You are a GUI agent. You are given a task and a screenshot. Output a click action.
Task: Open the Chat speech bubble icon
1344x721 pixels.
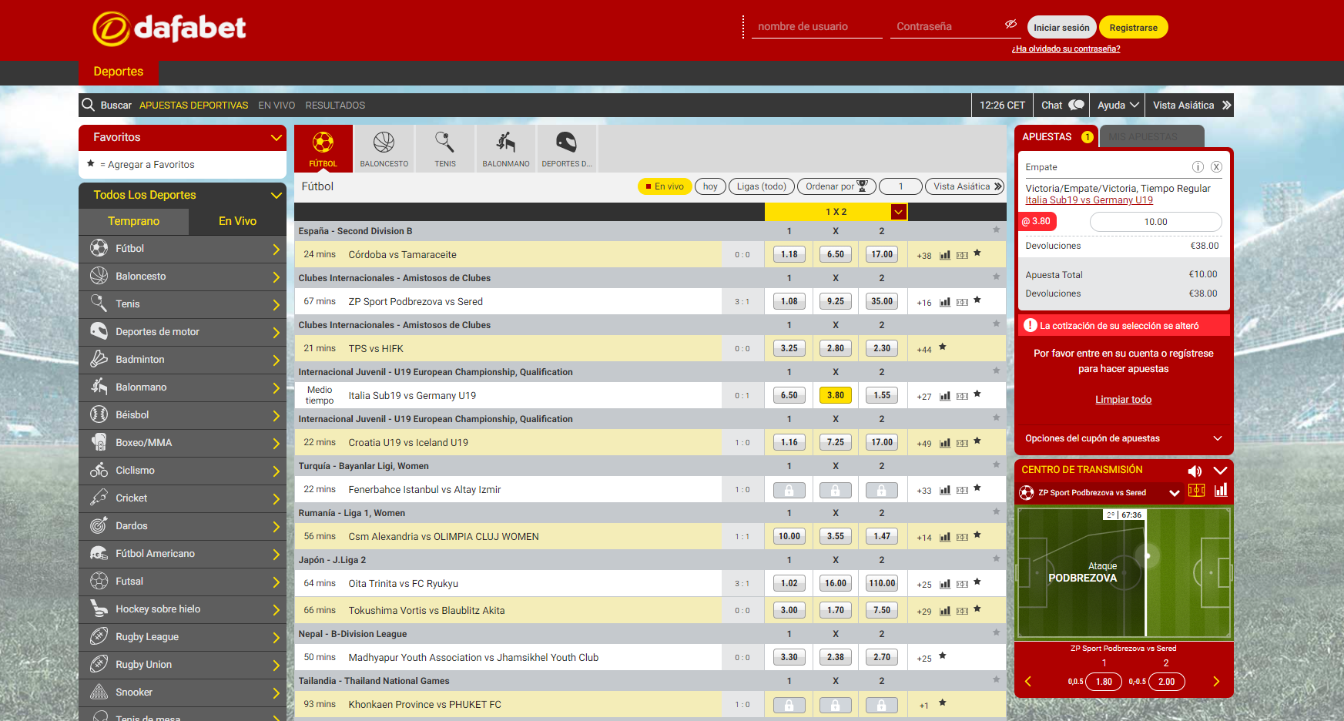[1077, 105]
